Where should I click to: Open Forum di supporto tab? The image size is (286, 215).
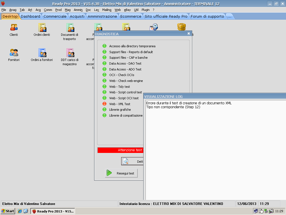tap(208, 16)
